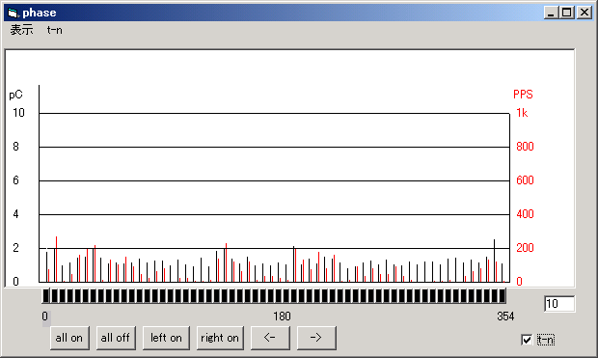Minimize the phase window

click(x=551, y=13)
